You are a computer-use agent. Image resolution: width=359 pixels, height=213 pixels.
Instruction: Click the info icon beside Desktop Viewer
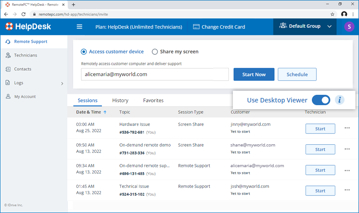[x=340, y=100]
